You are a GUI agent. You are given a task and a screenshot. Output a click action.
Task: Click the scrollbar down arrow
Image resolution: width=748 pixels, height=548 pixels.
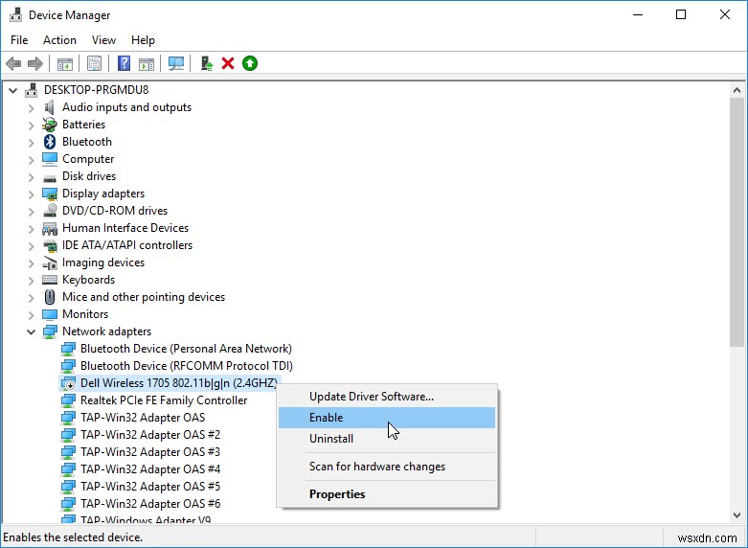click(737, 515)
